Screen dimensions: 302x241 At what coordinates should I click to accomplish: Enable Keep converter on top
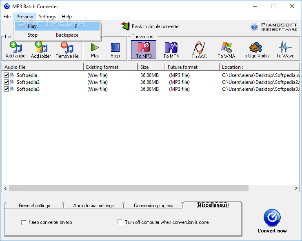[24, 222]
